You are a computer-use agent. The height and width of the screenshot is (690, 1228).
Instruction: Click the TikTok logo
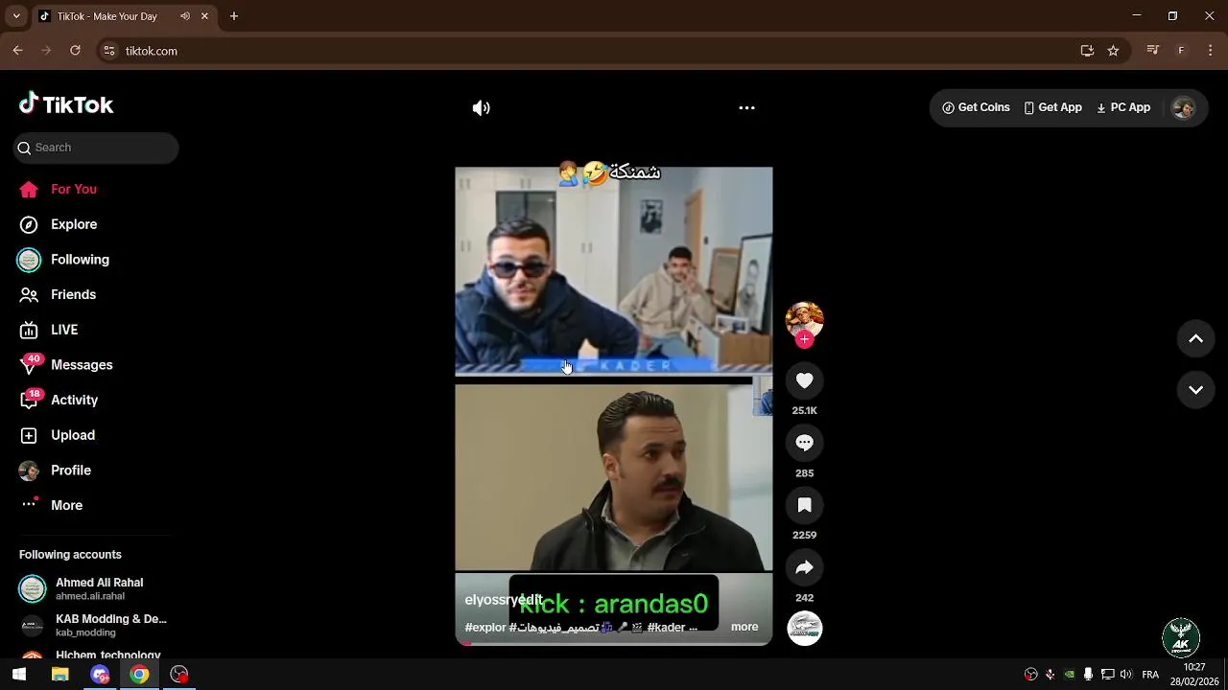coord(66,104)
